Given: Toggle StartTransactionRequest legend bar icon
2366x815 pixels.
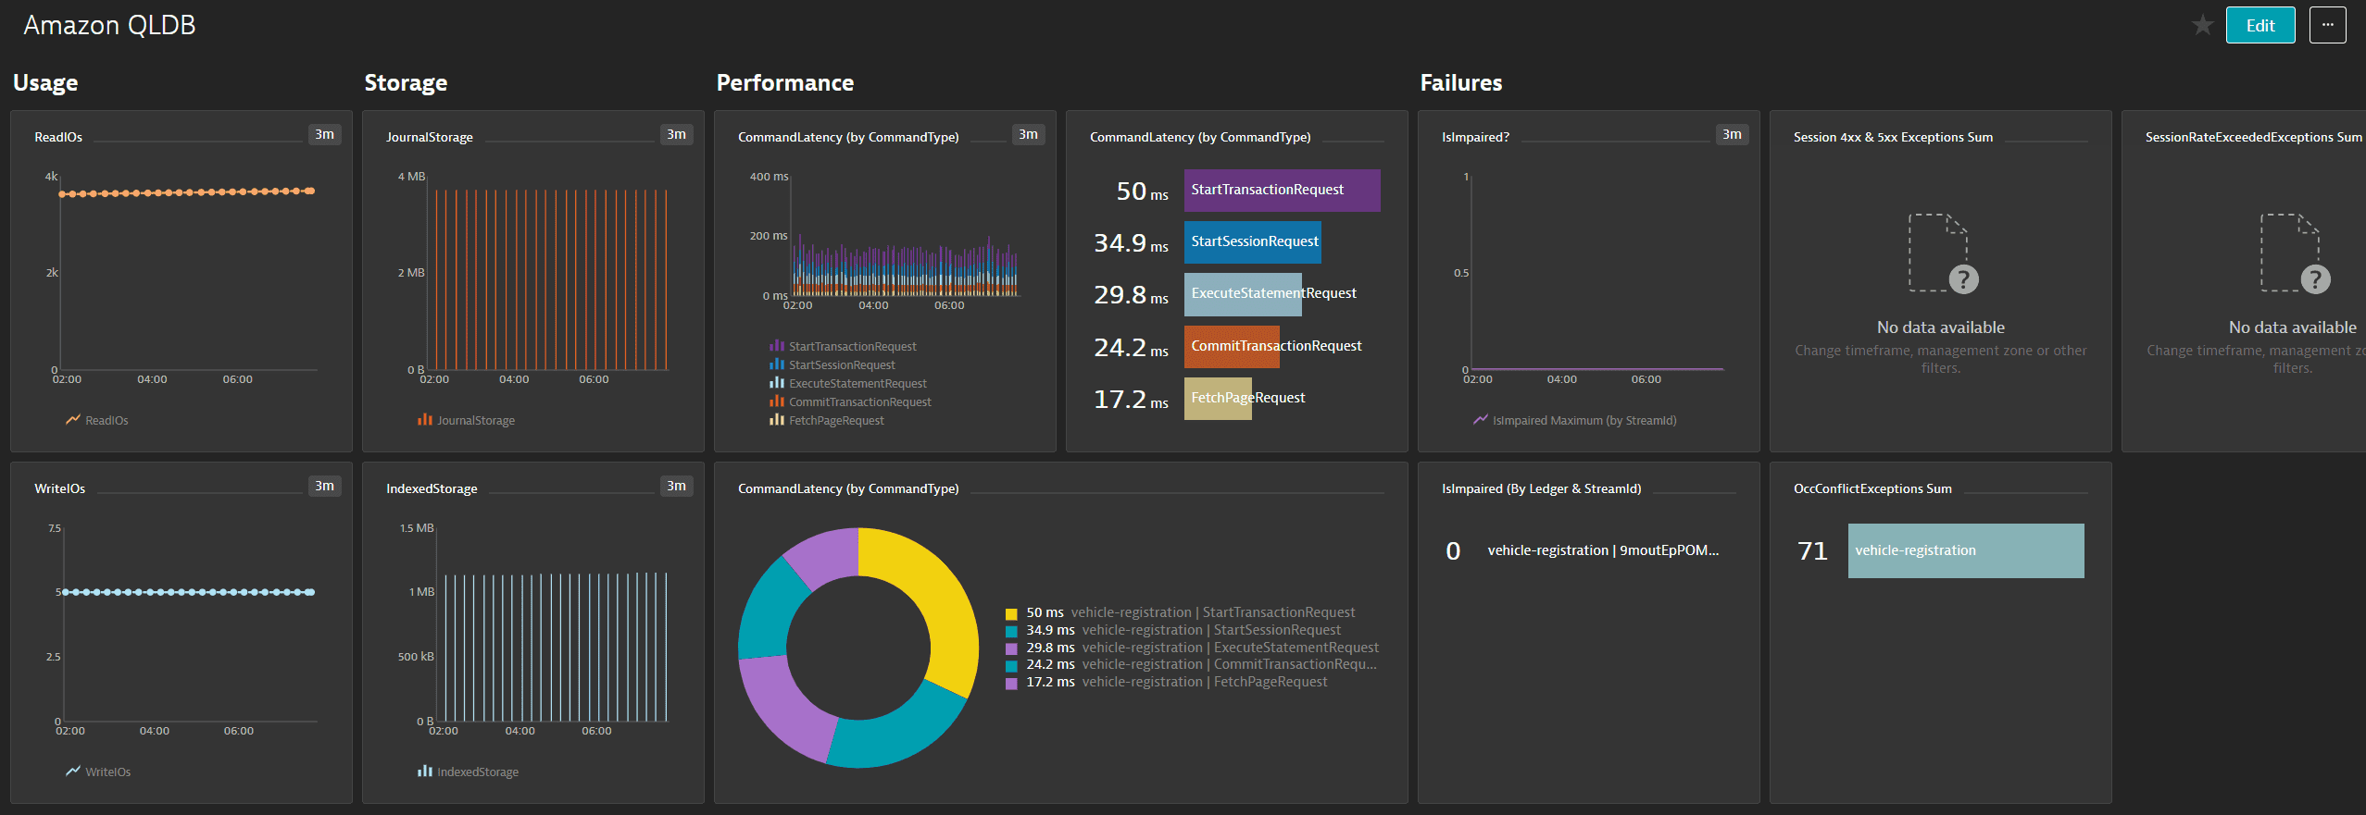Looking at the screenshot, I should pos(777,346).
